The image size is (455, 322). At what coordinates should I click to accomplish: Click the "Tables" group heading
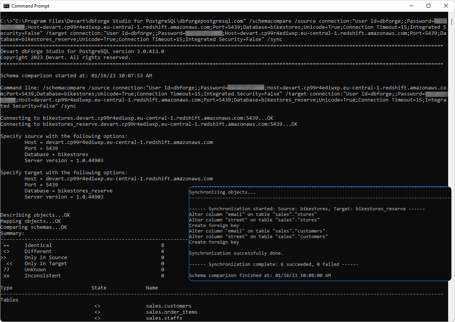point(9,300)
